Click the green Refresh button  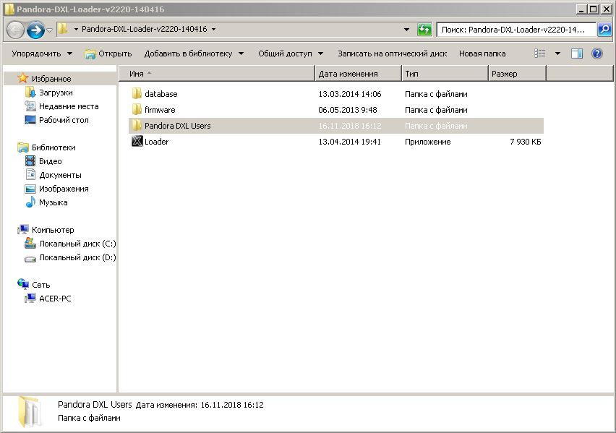coord(424,30)
